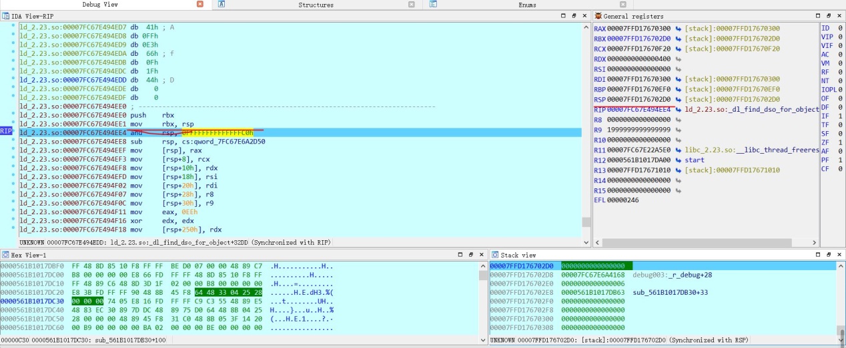
Task: Click the breakpoint dot beside the sub rsp line
Action: (x=14, y=141)
